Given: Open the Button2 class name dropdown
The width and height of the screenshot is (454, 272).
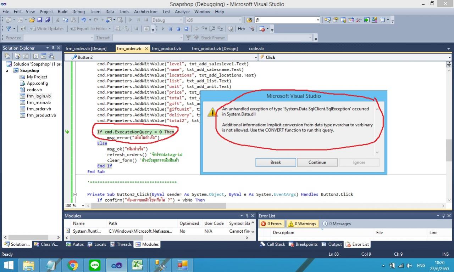Looking at the screenshot, I should (x=256, y=57).
